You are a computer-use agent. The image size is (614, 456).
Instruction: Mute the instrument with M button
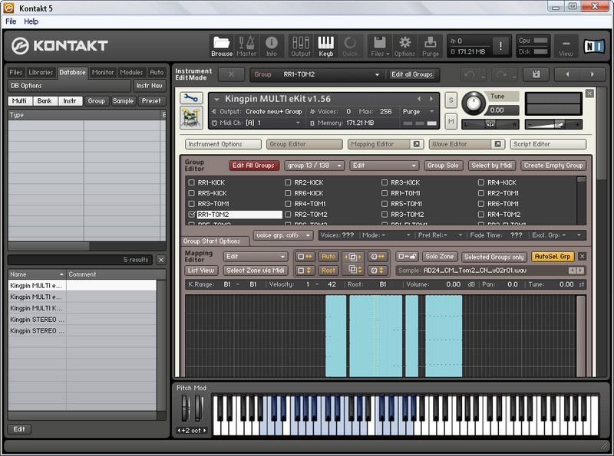(451, 121)
